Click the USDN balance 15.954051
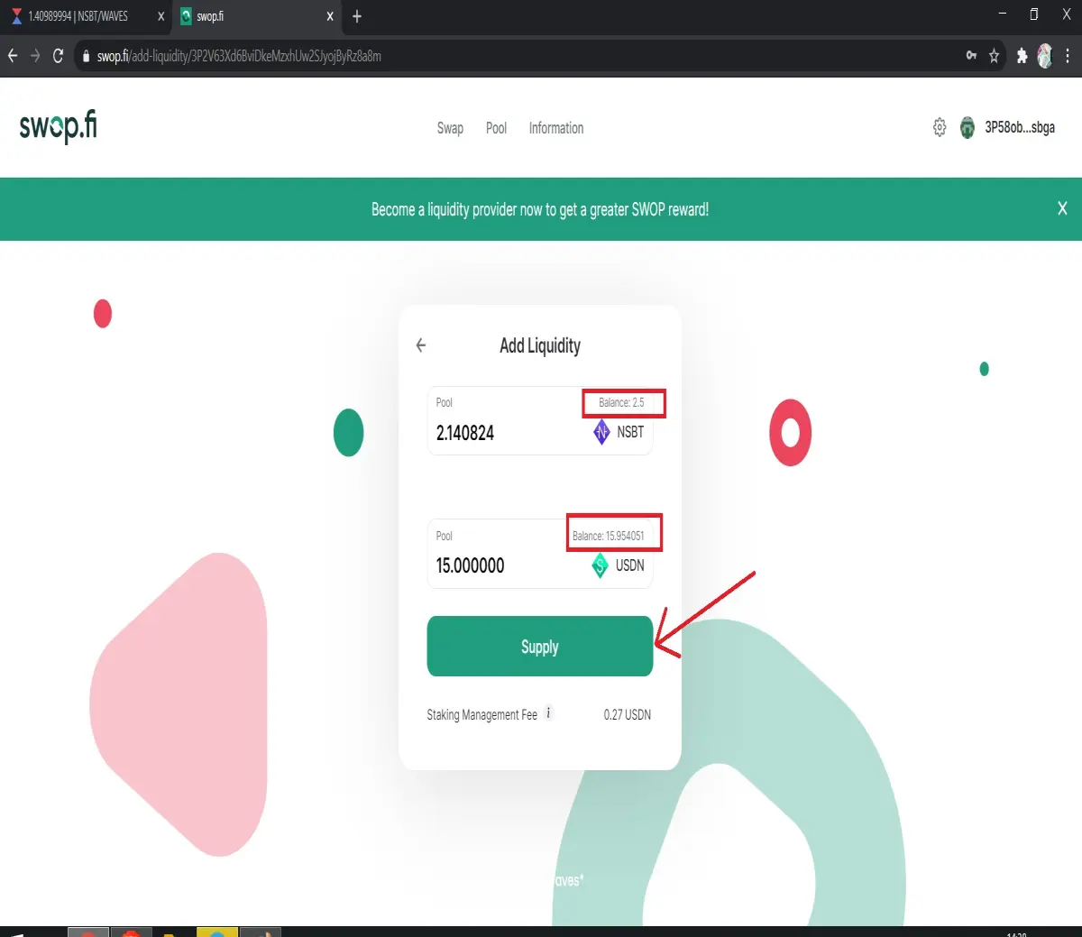Viewport: 1082px width, 937px height. [609, 536]
